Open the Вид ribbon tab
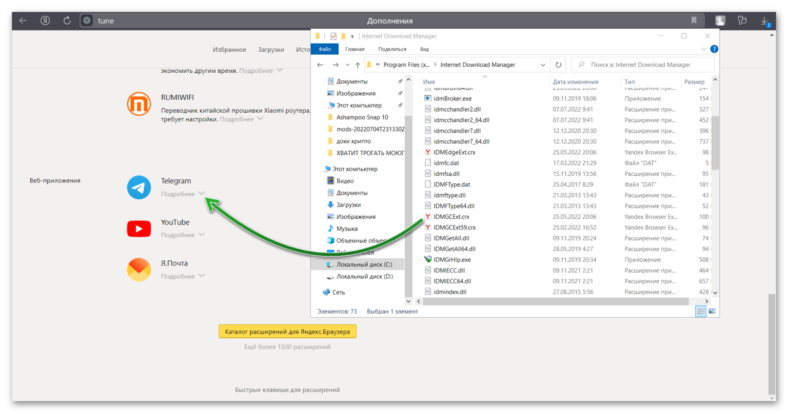Image resolution: width=788 pixels, height=413 pixels. click(x=424, y=49)
